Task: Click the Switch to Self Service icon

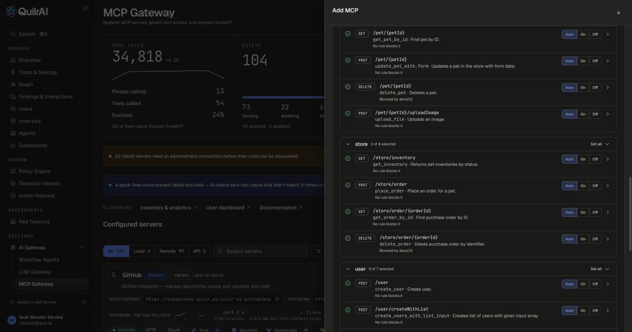Action: [x=12, y=302]
